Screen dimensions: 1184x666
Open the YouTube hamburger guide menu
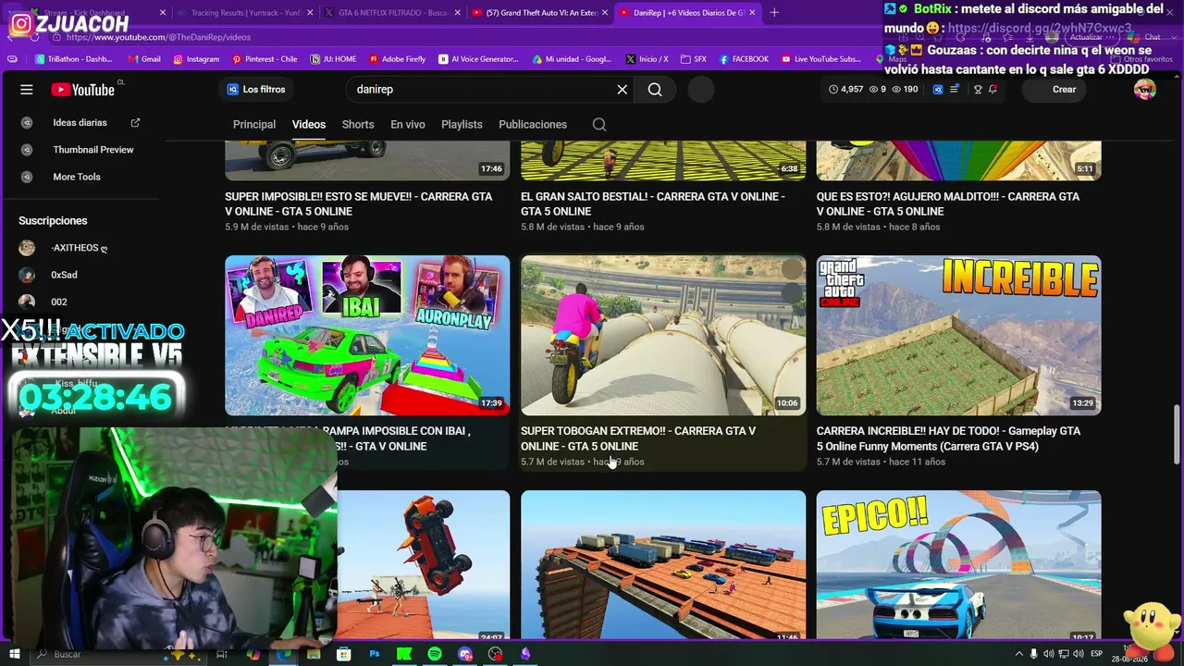27,90
